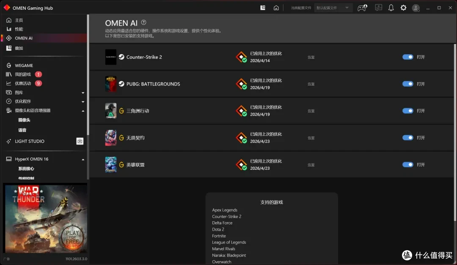457x265 pixels.
Task: Click the War Thunder advertisement banner
Action: 45,218
